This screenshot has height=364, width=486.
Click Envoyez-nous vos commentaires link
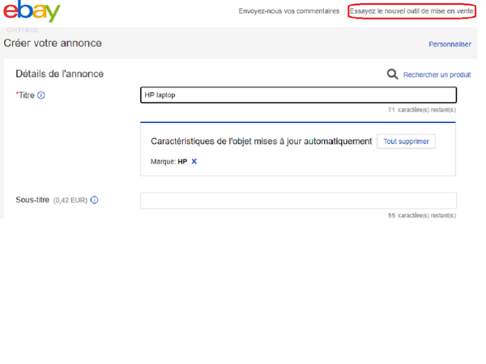(289, 11)
